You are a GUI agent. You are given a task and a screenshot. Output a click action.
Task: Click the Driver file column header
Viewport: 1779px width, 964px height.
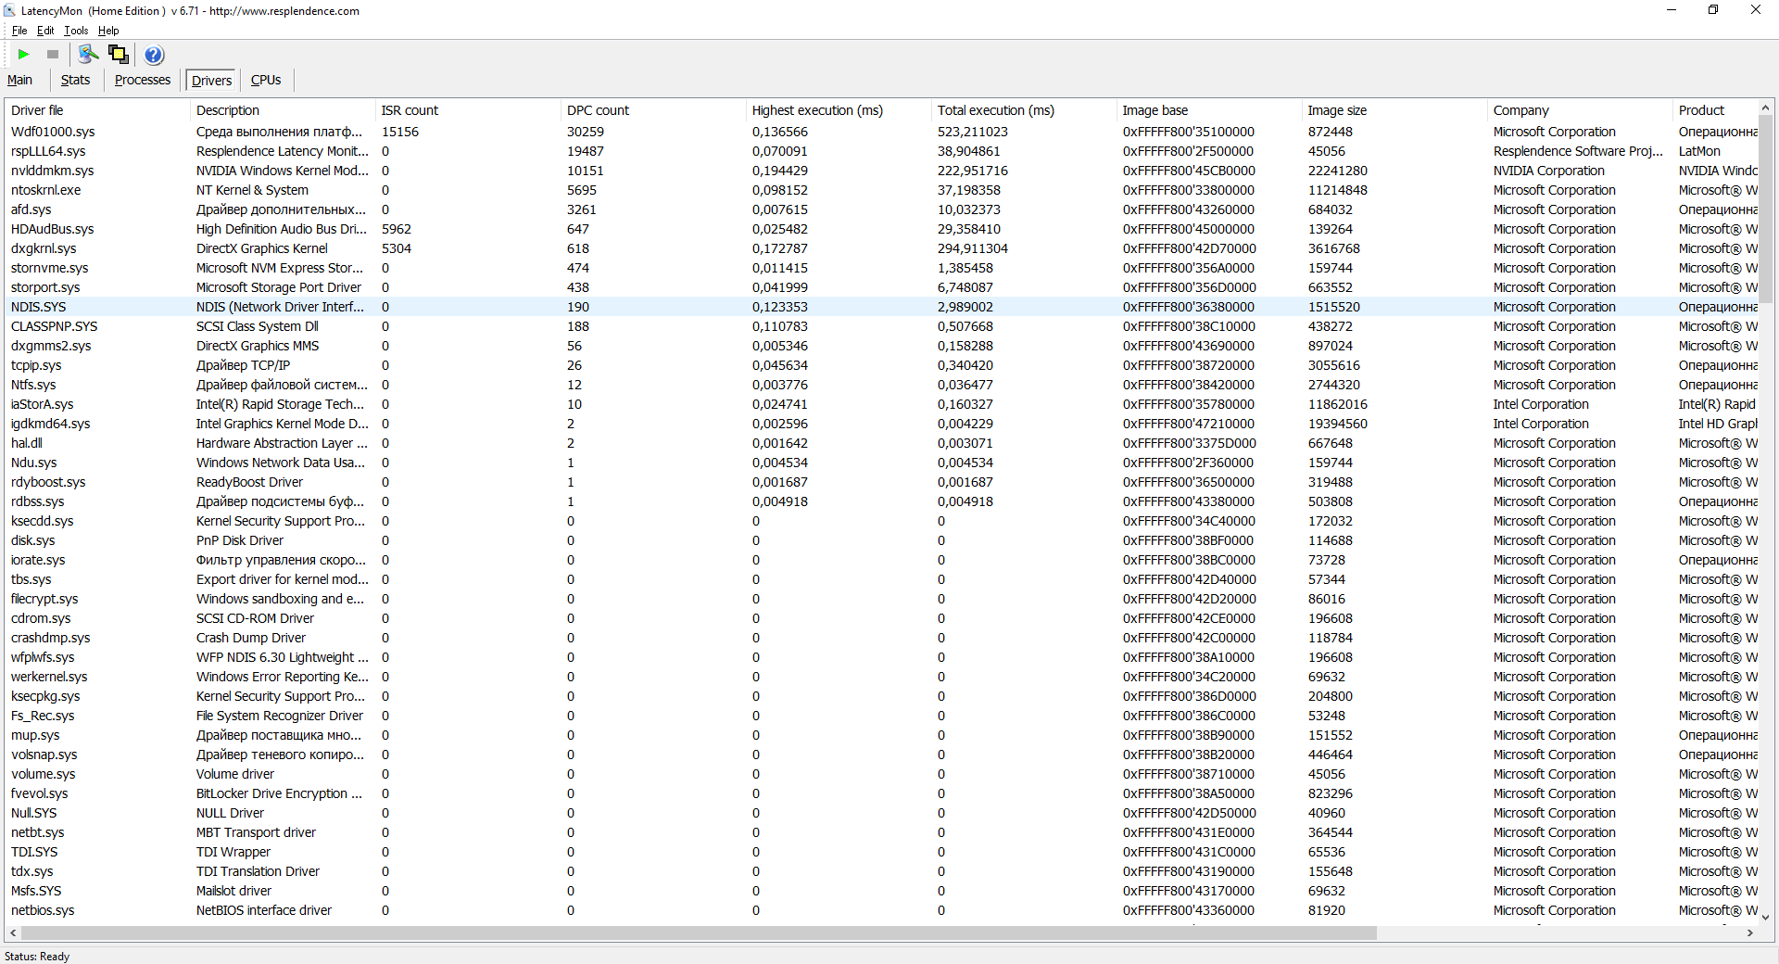pos(37,110)
